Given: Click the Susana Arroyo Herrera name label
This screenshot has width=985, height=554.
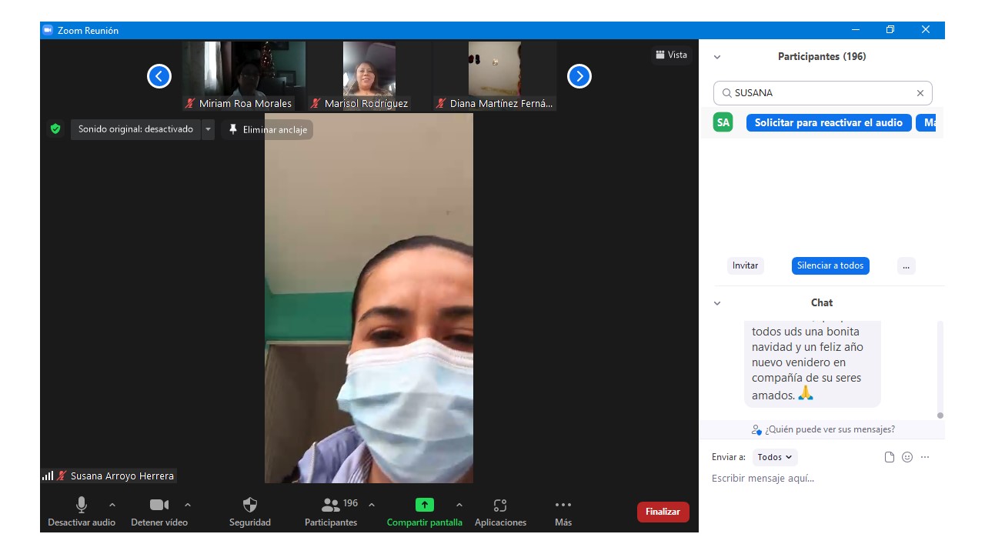Looking at the screenshot, I should [x=122, y=476].
